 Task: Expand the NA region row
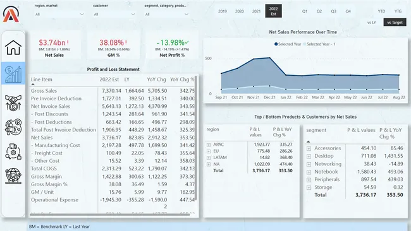point(209,164)
